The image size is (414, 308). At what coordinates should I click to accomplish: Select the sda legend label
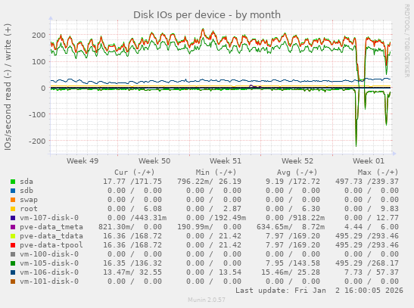click(26, 182)
